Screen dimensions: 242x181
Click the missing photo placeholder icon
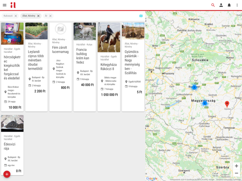tap(60, 29)
